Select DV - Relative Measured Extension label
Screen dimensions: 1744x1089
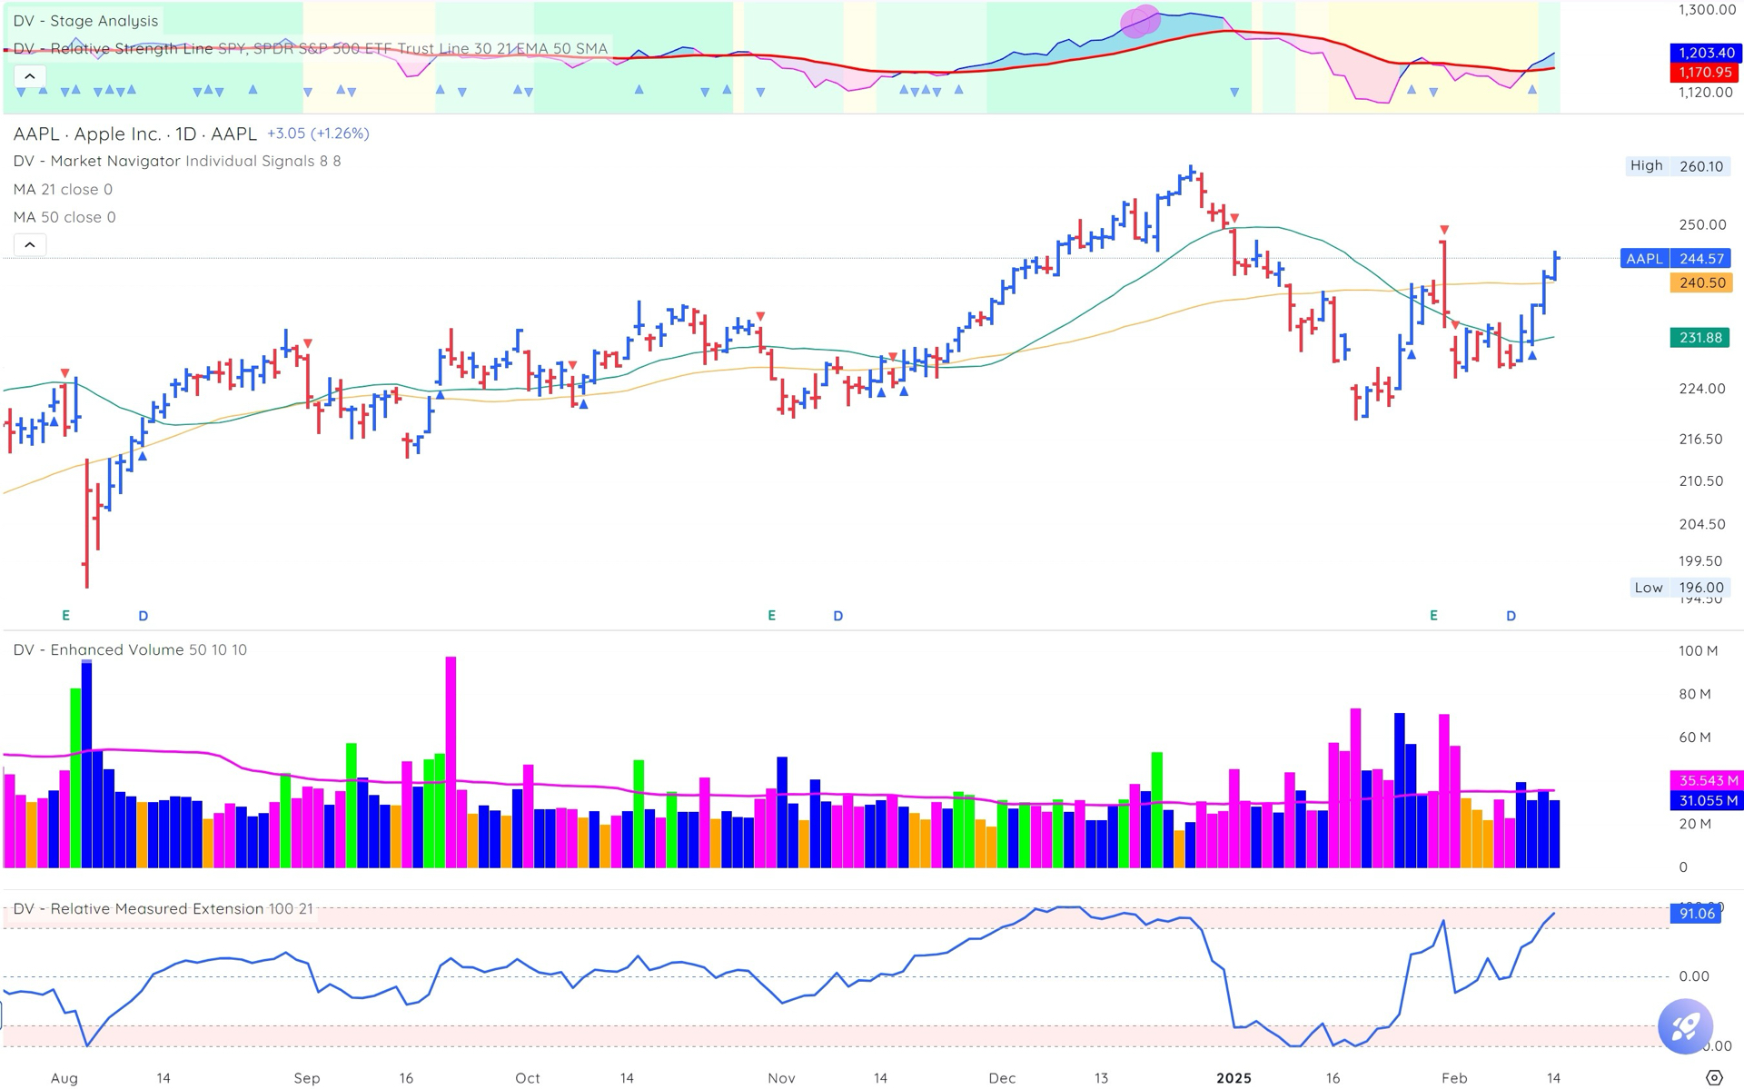138,909
